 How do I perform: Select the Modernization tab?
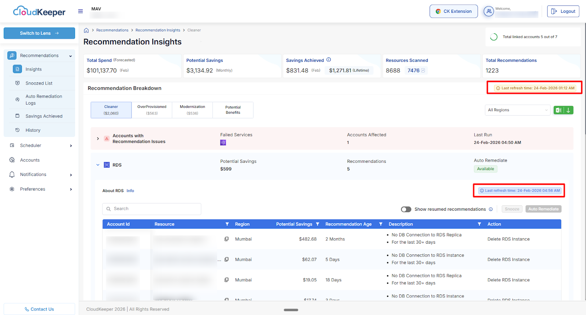(x=192, y=110)
